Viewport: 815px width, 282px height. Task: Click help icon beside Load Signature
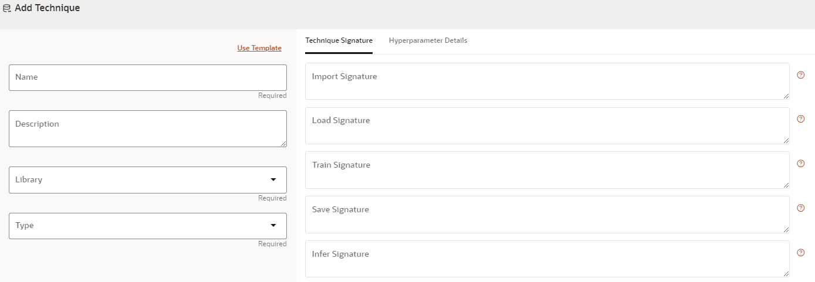(800, 119)
